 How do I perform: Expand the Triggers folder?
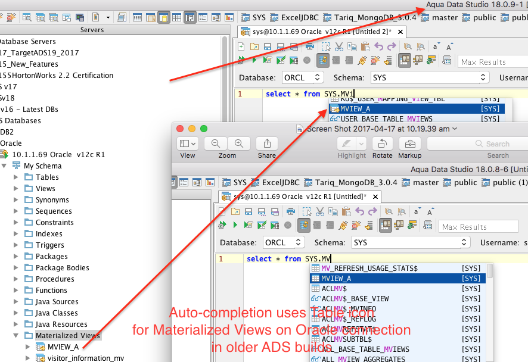[16, 245]
